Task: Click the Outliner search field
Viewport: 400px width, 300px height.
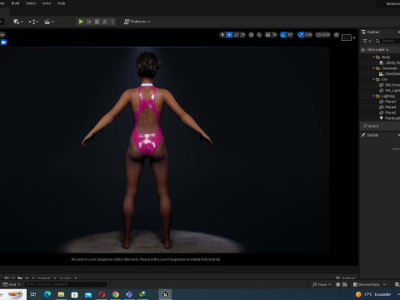Action: coord(388,41)
